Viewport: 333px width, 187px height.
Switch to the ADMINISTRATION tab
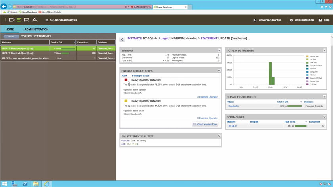coord(36,29)
